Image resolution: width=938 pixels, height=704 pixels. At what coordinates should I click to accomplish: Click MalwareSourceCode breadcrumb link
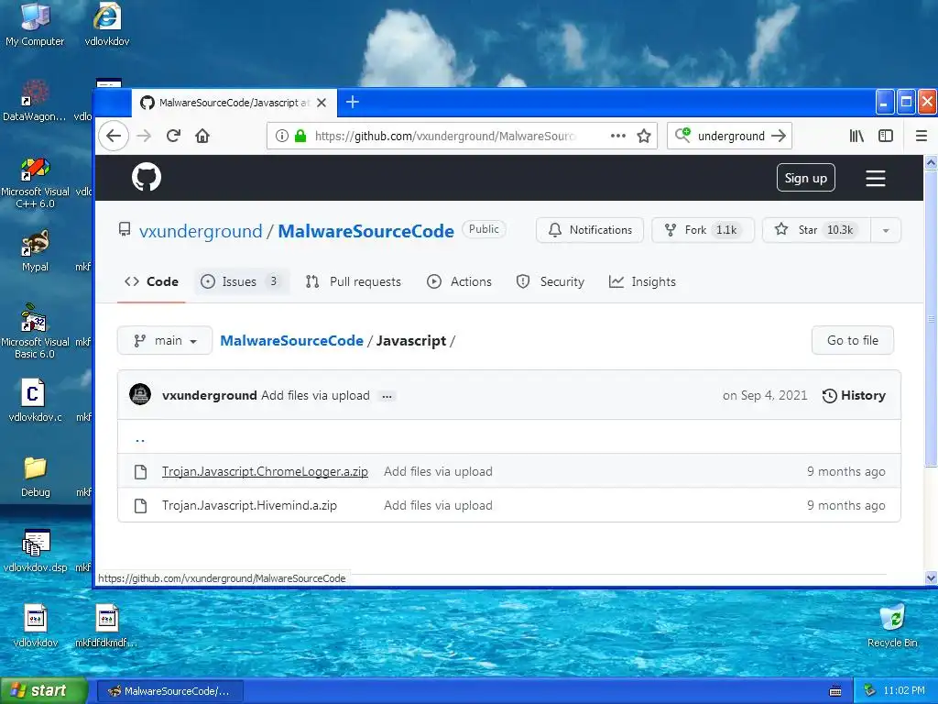pos(291,341)
